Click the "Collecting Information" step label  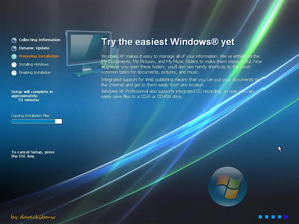tap(39, 40)
